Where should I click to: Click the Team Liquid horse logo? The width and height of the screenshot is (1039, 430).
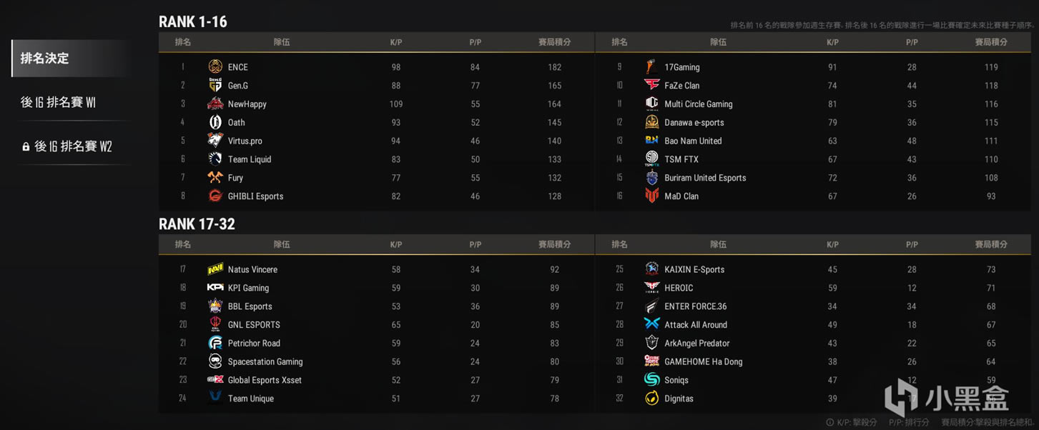click(x=215, y=159)
